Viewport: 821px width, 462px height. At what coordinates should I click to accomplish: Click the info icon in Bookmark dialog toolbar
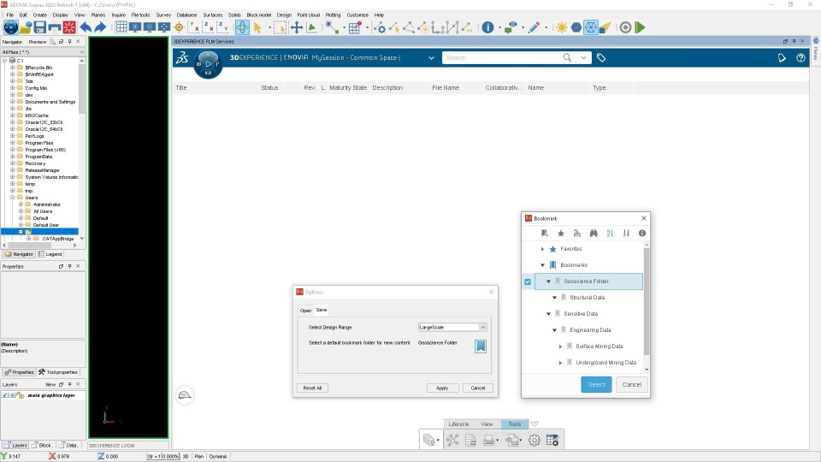tap(642, 233)
